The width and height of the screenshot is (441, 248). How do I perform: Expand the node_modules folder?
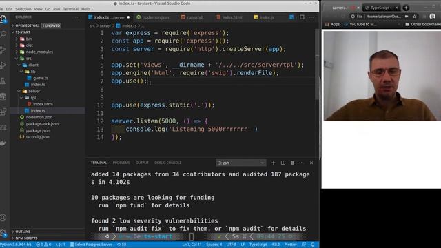point(39,52)
